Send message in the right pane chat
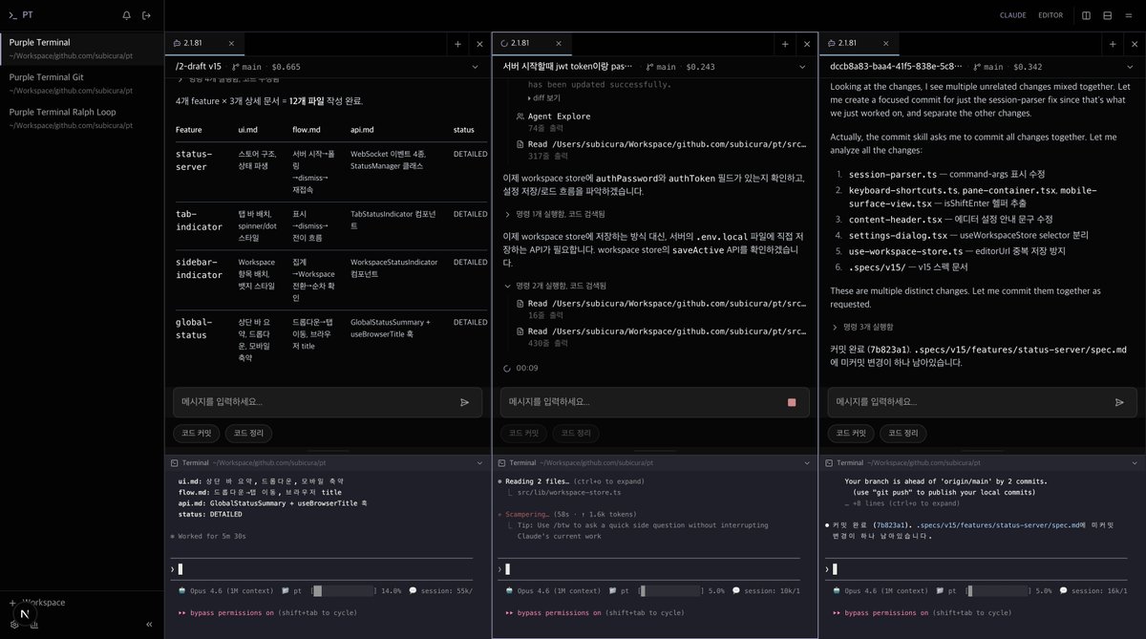Image resolution: width=1146 pixels, height=639 pixels. tap(1119, 402)
